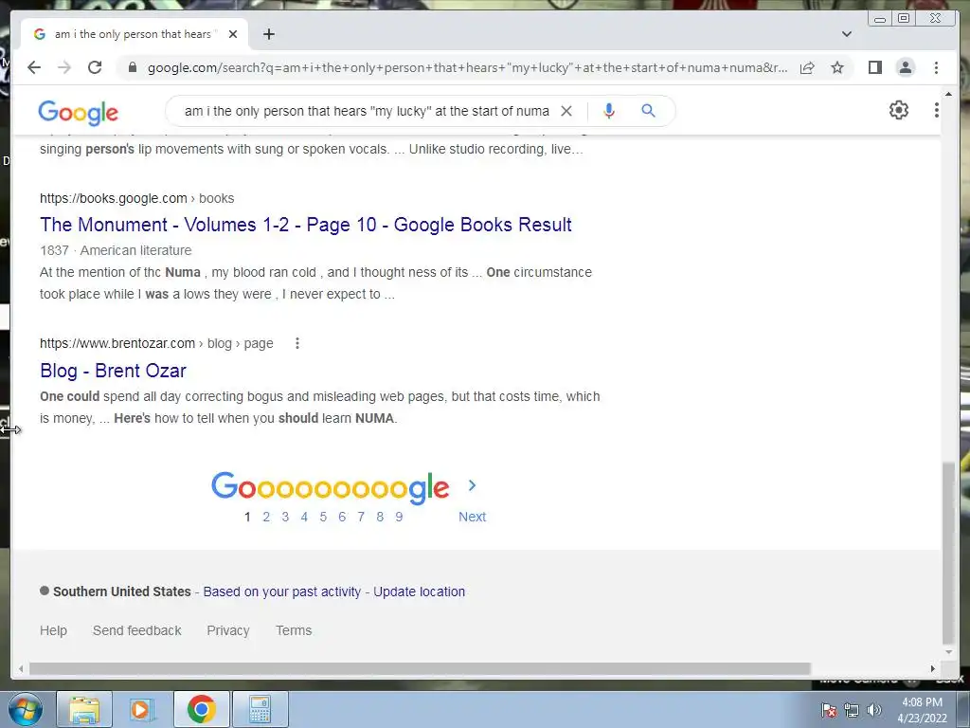Go to results page 3

tap(285, 517)
